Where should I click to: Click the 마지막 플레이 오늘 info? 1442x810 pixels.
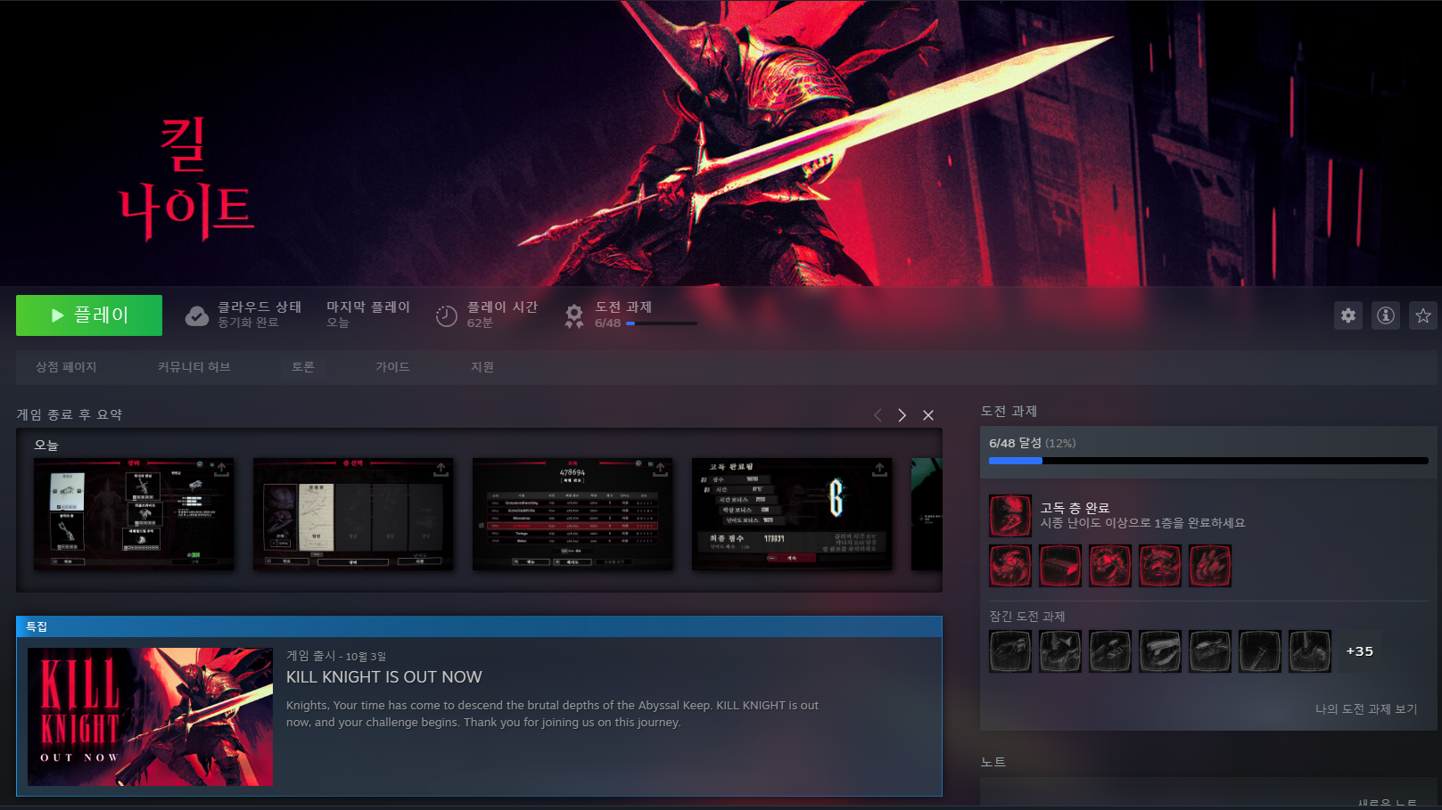point(367,314)
